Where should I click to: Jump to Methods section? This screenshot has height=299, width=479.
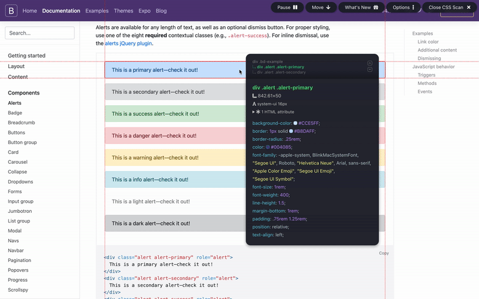click(427, 83)
